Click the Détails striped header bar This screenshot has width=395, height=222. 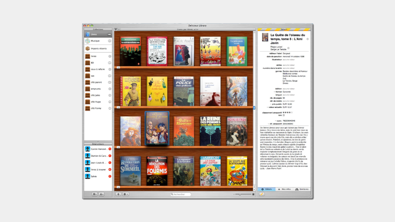tap(284, 29)
